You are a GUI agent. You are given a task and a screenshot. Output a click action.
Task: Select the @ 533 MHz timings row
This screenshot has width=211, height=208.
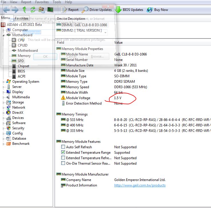(136, 120)
